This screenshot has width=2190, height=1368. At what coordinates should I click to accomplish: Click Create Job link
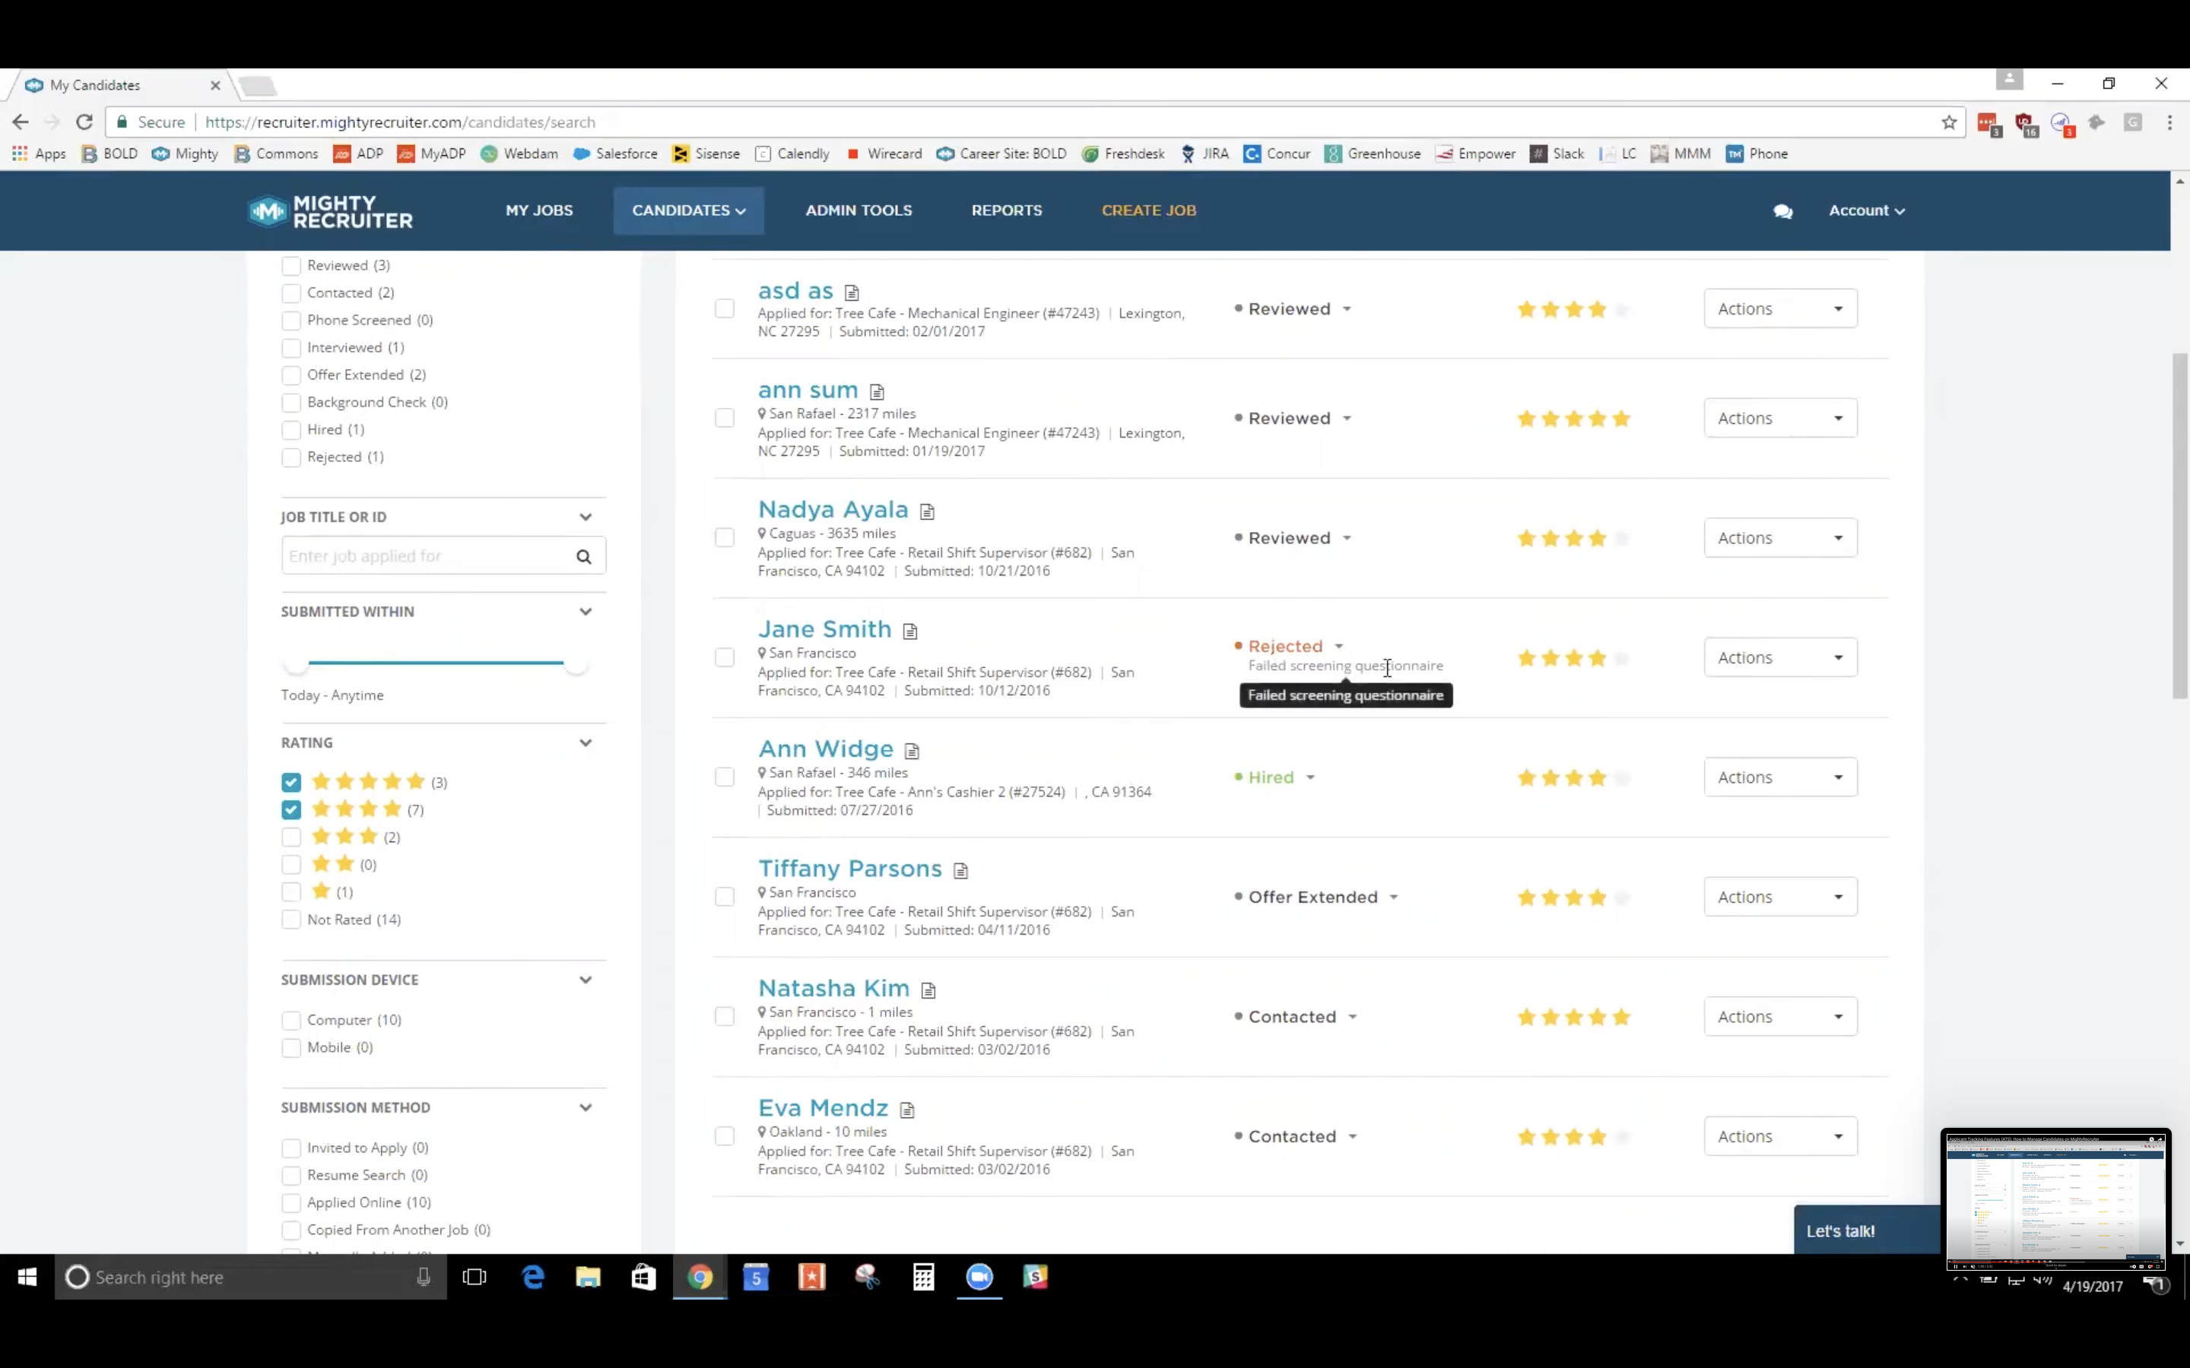pos(1149,211)
